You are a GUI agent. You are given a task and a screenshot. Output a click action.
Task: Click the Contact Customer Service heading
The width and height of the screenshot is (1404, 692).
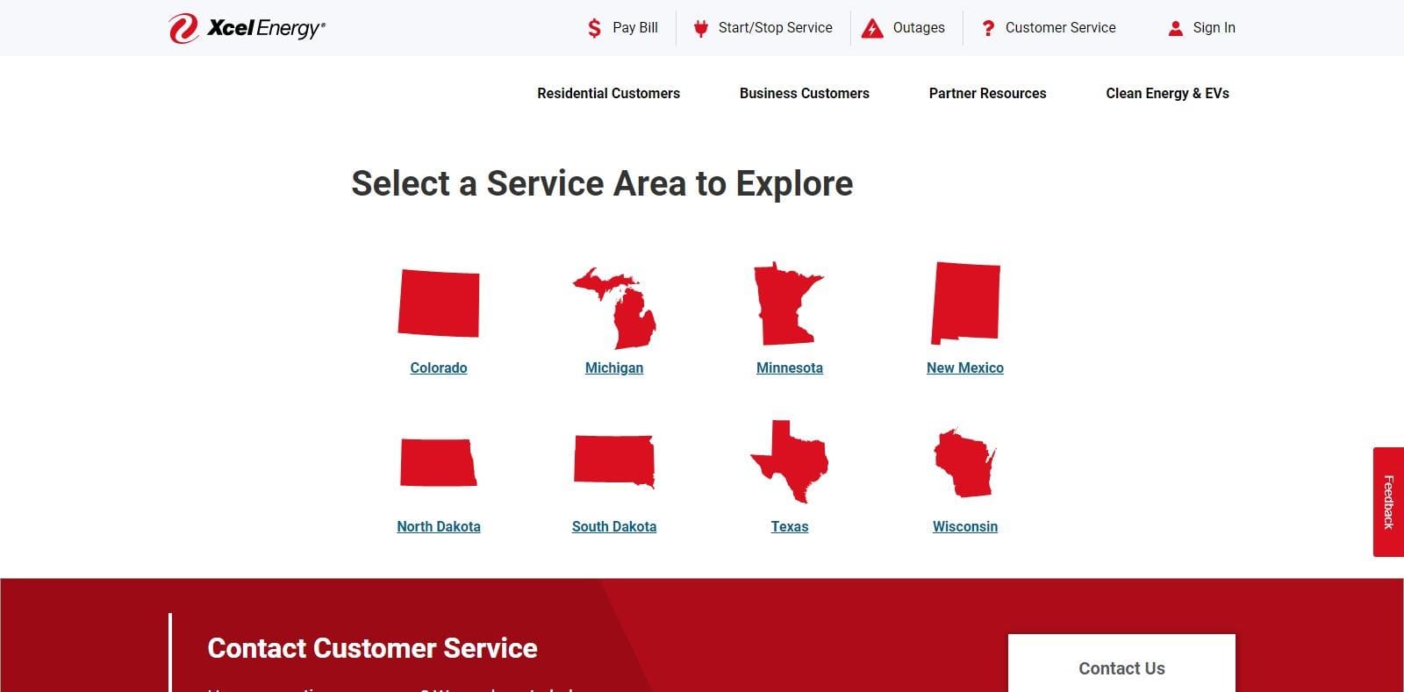pyautogui.click(x=372, y=648)
